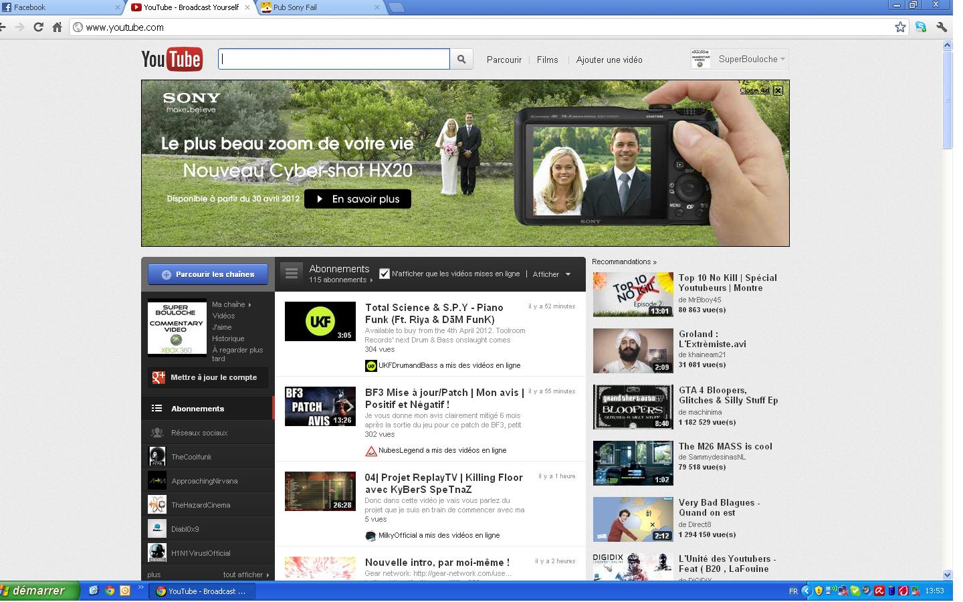Click scrollbar up arrow
The width and height of the screenshot is (963, 602).
947,45
